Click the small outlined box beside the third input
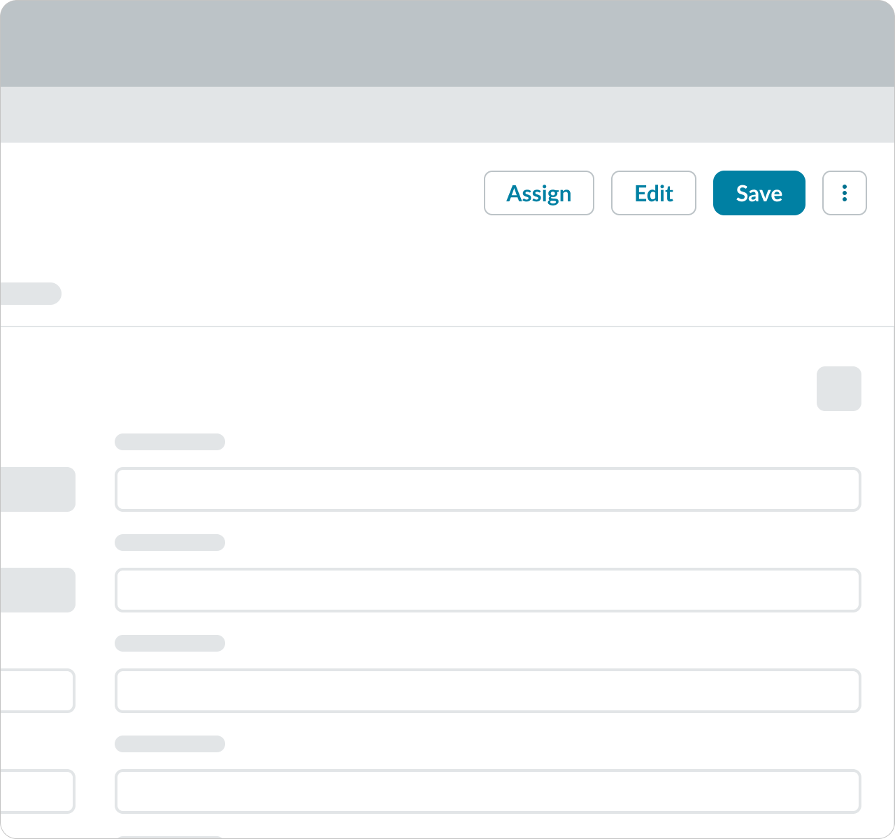 [x=37, y=691]
